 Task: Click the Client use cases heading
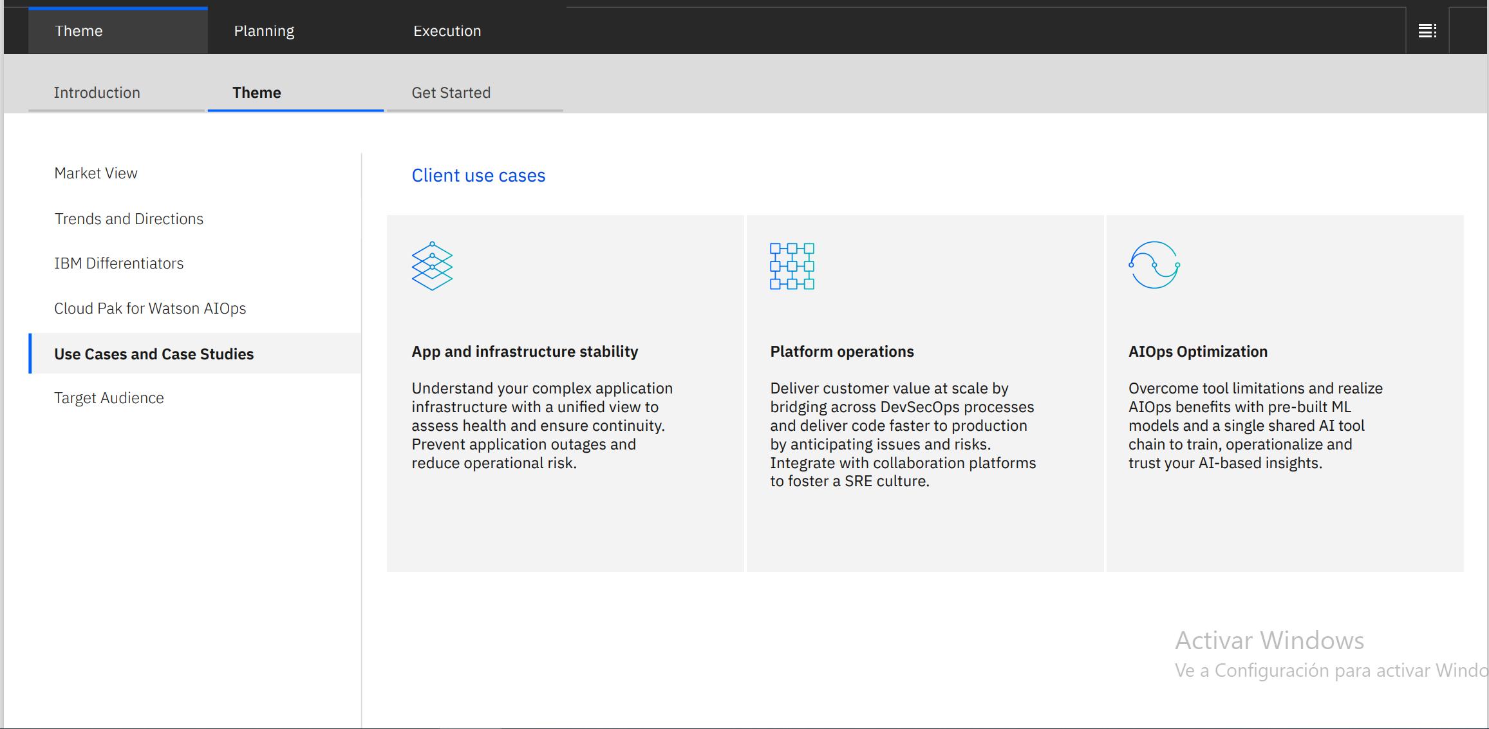(478, 175)
